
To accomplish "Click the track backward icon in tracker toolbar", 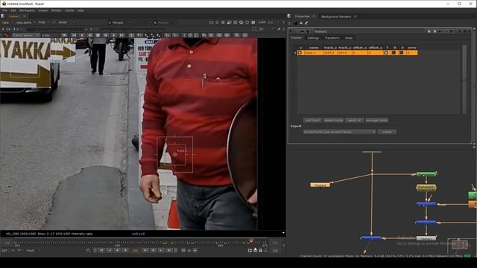I will (82, 35).
